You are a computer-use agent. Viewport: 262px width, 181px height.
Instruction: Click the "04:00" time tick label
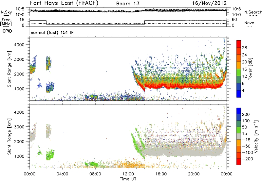click(62, 174)
